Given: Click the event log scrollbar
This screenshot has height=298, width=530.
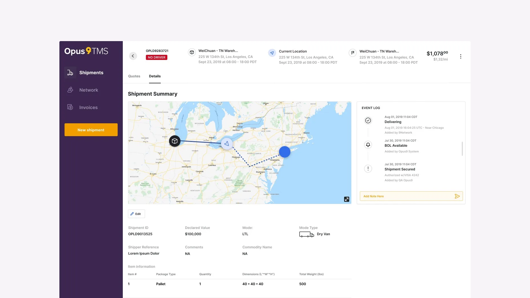Looking at the screenshot, I should [x=462, y=148].
